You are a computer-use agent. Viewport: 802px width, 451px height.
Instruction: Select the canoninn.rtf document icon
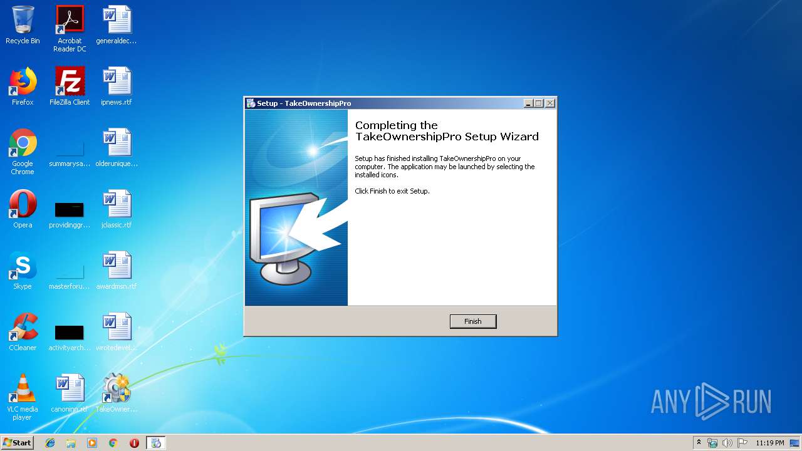coord(70,393)
